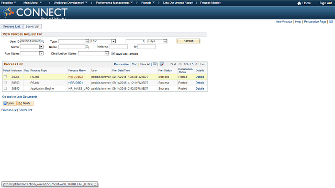Click the Name lookup magnifier icon
The height and width of the screenshot is (188, 335).
point(87,47)
